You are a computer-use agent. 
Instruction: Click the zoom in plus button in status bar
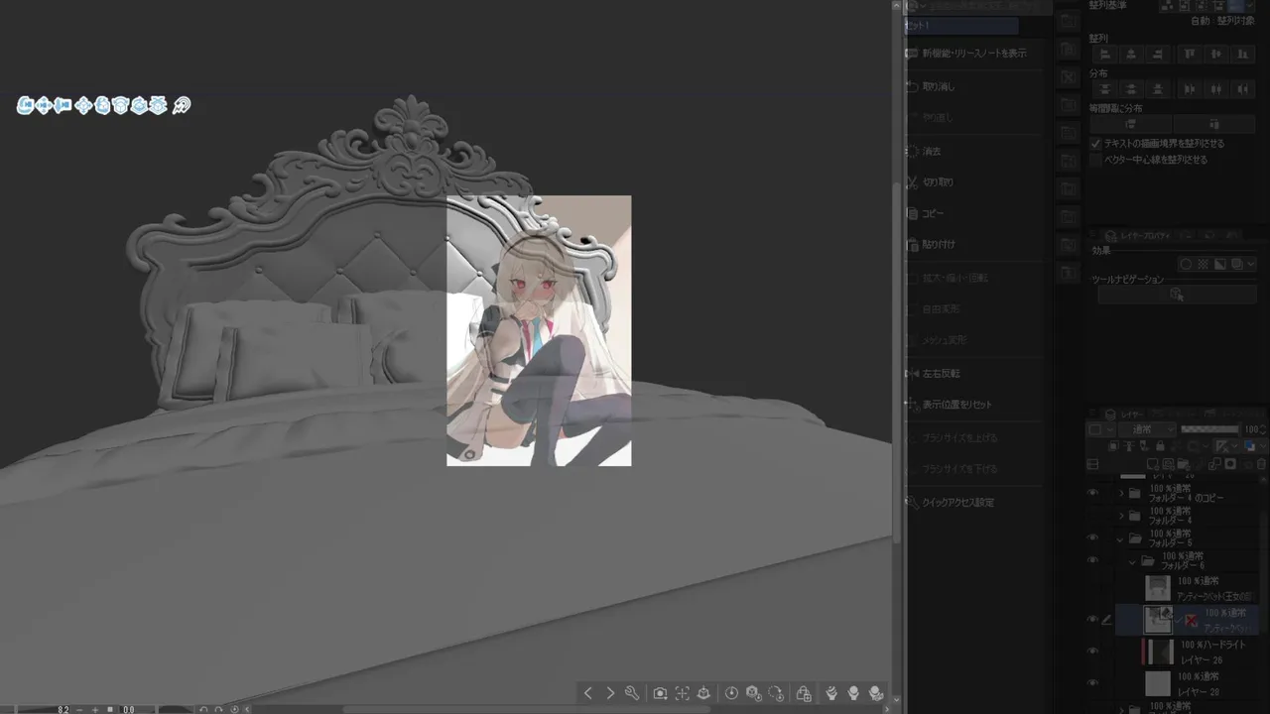[95, 709]
